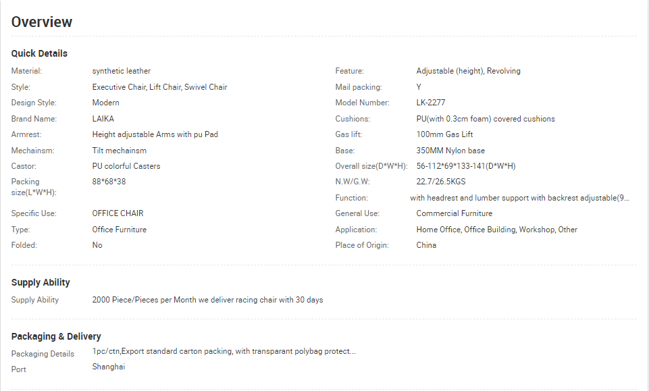
Task: Click the 100mm Gas Lift value
Action: pos(444,134)
